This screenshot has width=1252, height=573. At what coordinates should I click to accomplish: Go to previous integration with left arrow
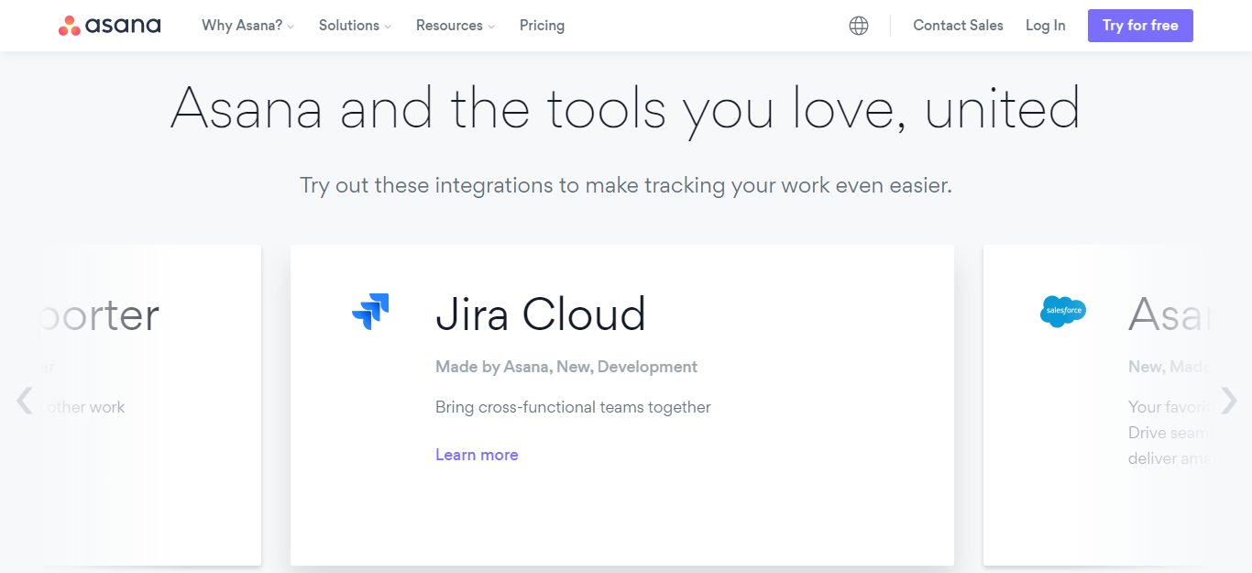tap(25, 401)
